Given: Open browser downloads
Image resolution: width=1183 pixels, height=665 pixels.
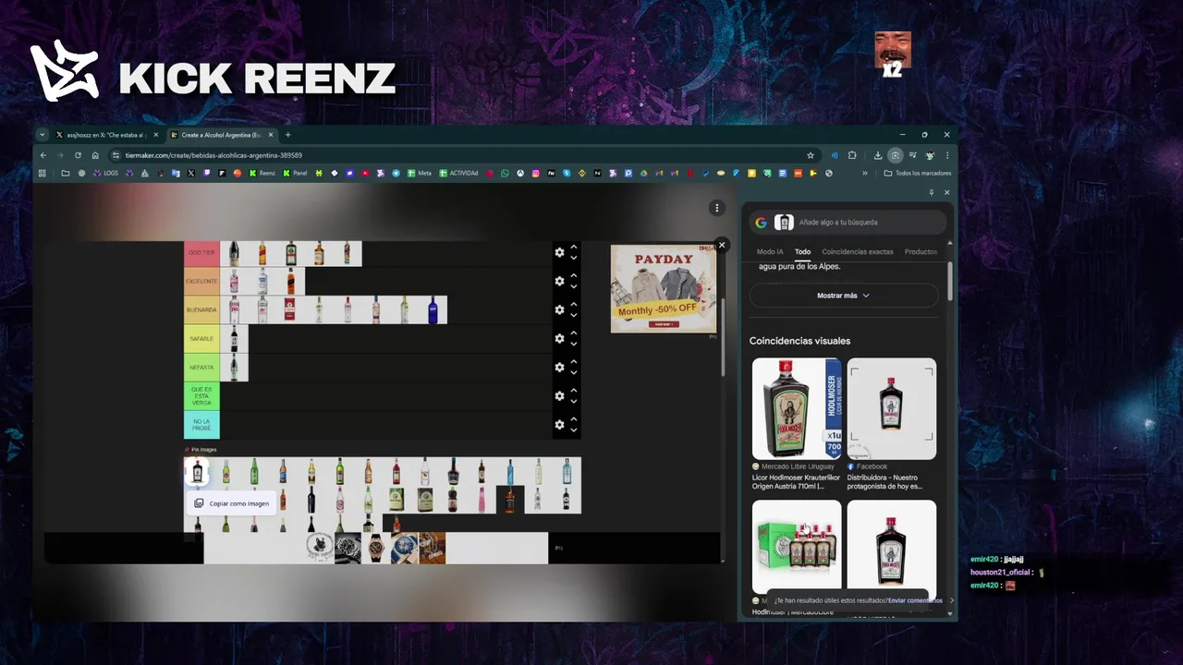Looking at the screenshot, I should coord(878,155).
